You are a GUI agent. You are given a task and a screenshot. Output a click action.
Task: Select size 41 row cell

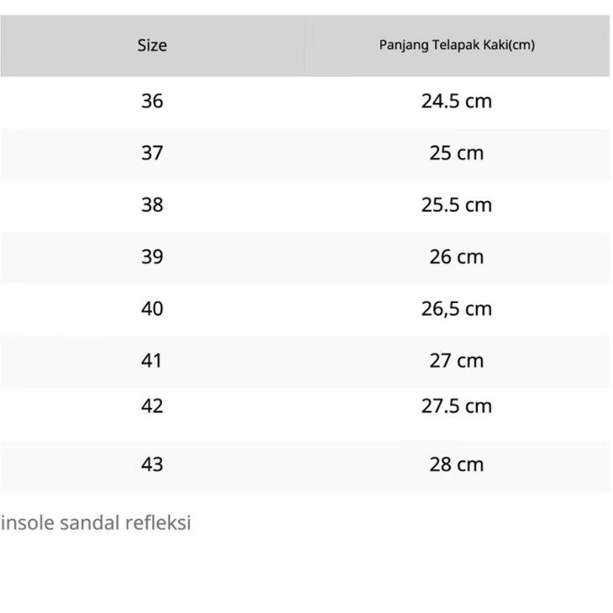pos(152,361)
